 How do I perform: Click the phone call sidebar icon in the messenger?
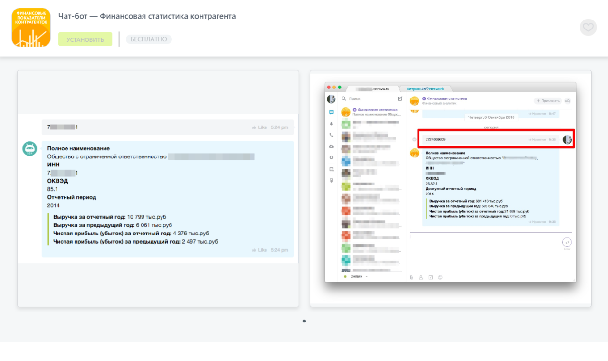tap(331, 135)
